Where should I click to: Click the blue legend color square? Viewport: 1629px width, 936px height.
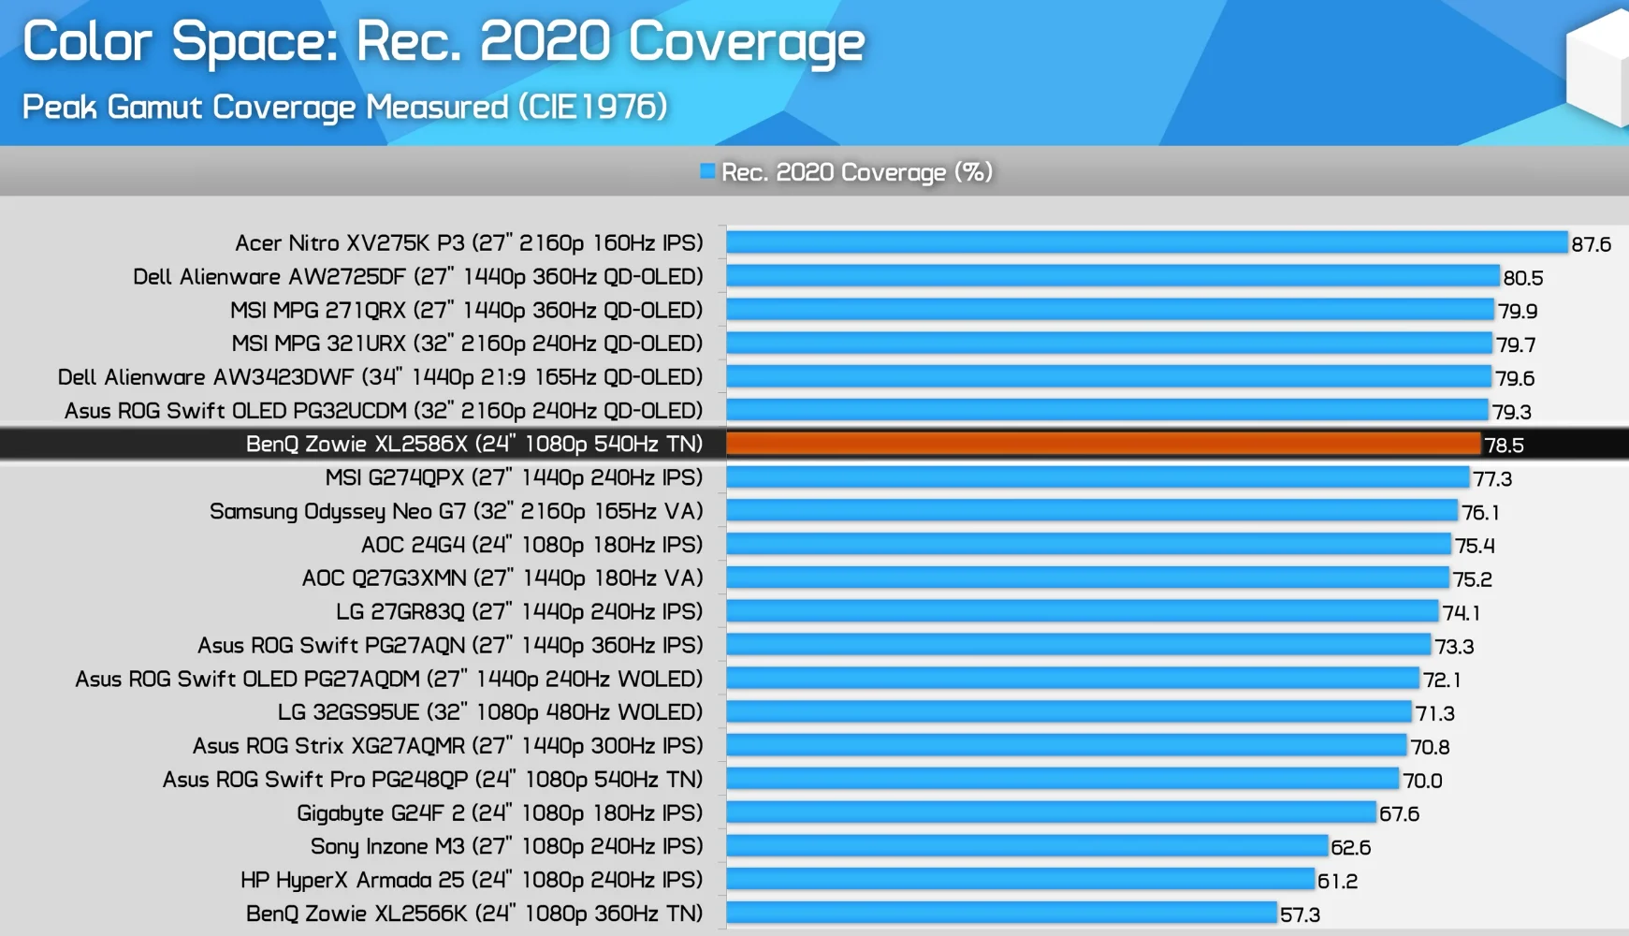click(707, 171)
